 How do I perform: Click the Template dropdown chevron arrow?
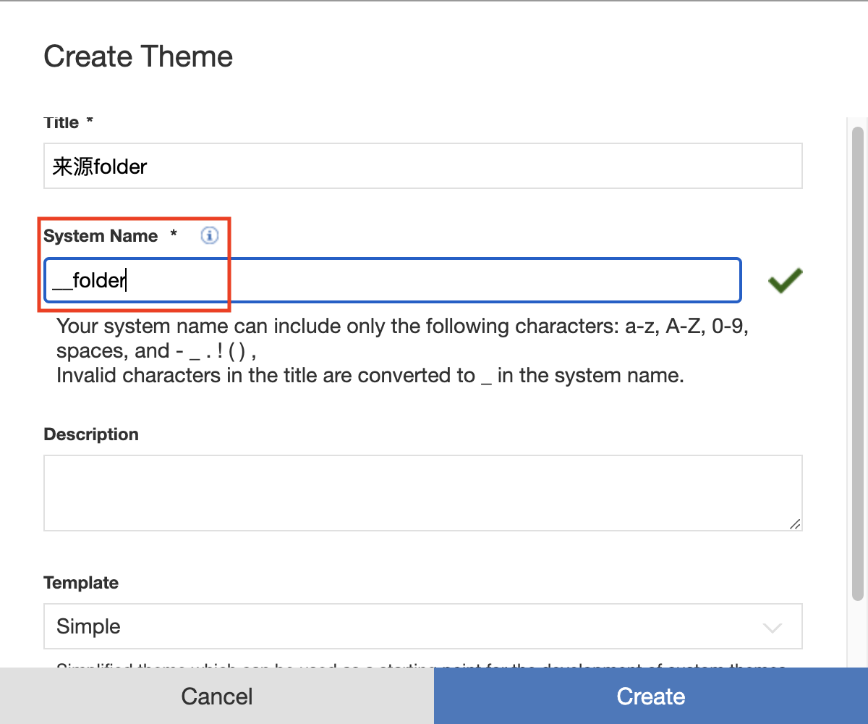coord(773,628)
